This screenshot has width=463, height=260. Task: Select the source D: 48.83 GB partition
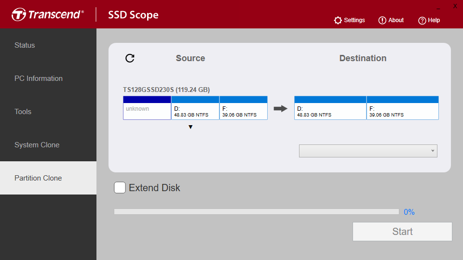tap(195, 108)
